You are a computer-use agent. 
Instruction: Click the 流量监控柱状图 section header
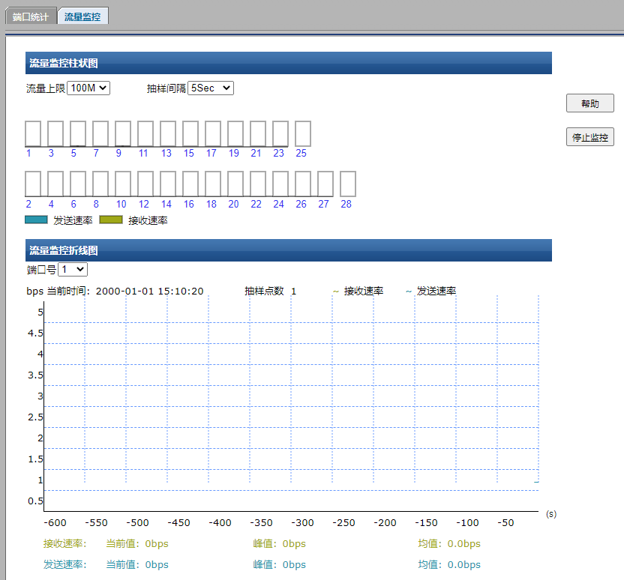point(289,63)
